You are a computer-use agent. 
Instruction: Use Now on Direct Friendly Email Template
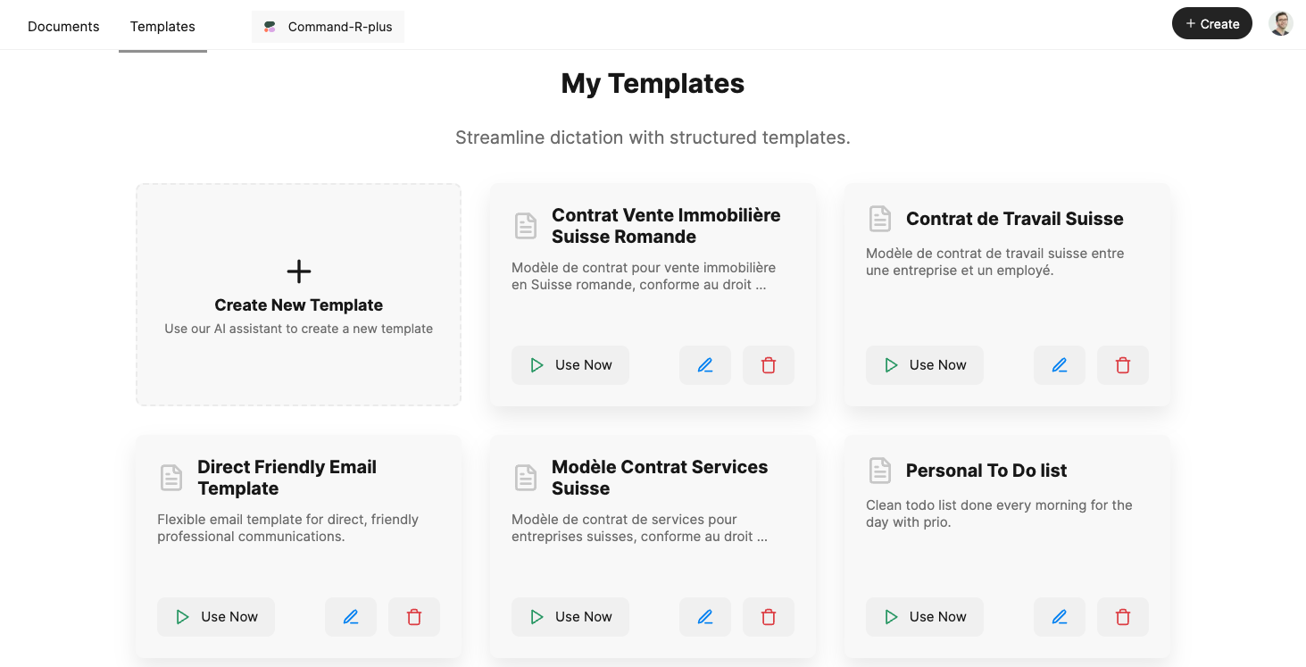(x=216, y=617)
